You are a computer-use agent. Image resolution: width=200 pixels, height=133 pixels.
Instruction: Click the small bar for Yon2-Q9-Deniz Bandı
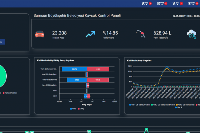click(x=87, y=74)
